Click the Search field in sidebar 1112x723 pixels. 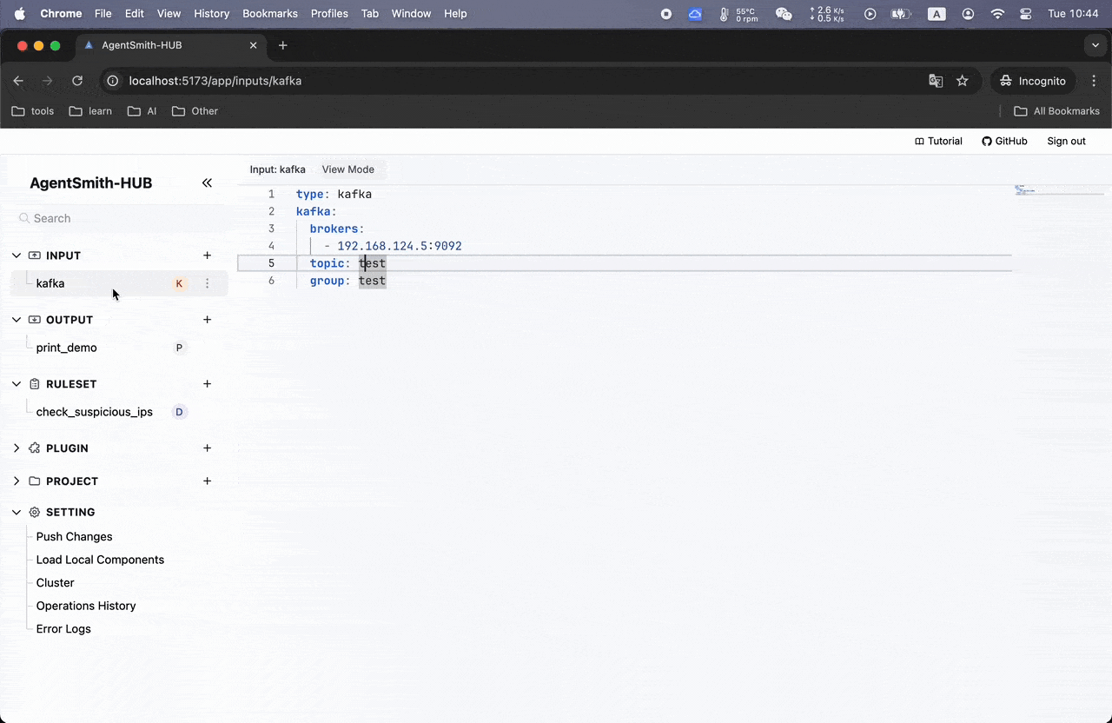click(x=122, y=218)
